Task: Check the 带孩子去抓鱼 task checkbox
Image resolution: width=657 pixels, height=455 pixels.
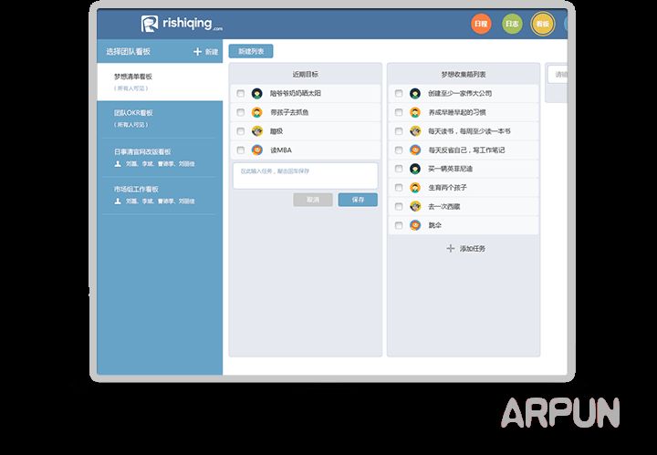Action: [240, 113]
